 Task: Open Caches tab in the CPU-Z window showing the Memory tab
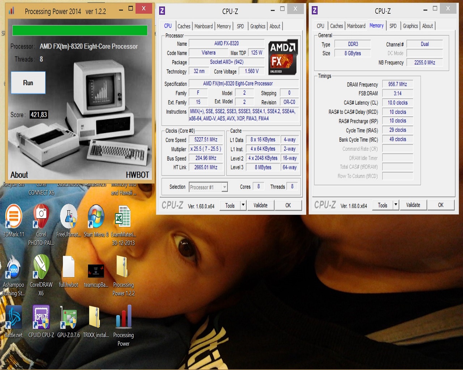336,26
